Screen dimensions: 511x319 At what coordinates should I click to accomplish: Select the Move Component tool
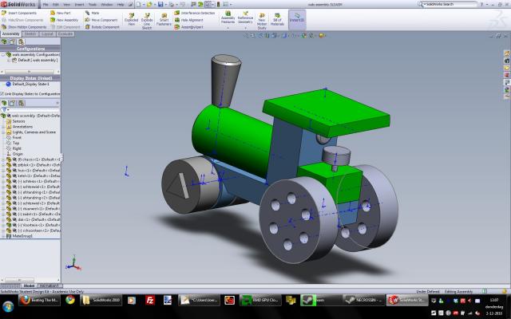click(100, 20)
